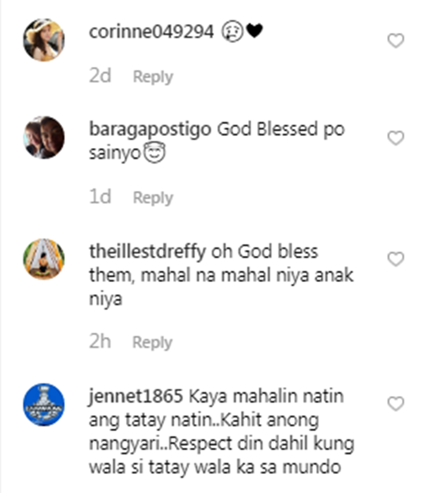Select the 'wala si tatay wala ka sa mundo' text
The image size is (431, 493).
[215, 467]
